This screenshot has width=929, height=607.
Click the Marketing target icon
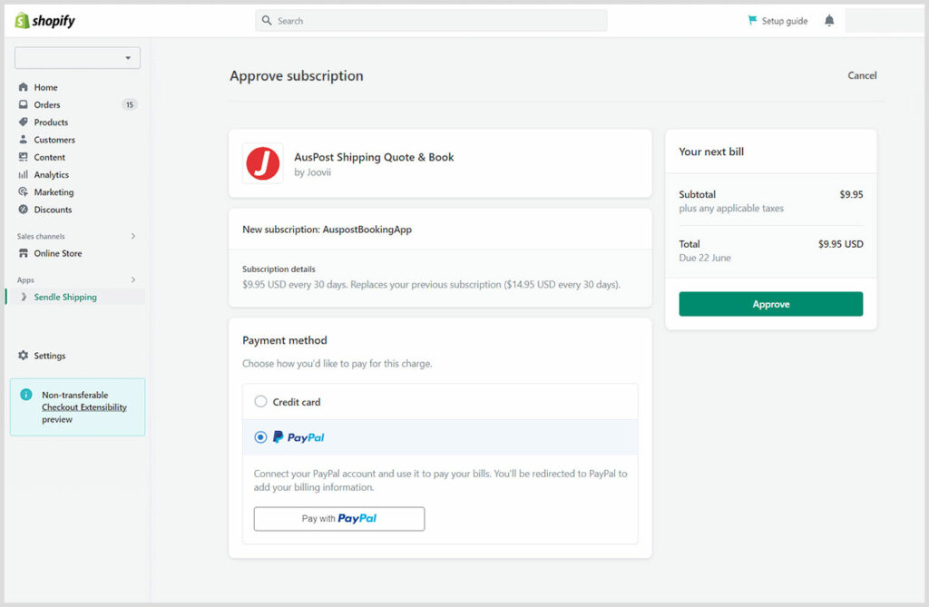click(x=23, y=192)
